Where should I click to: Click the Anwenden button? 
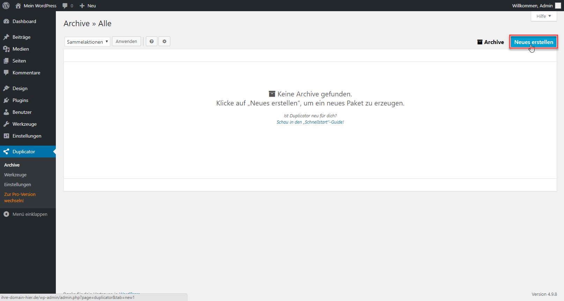pyautogui.click(x=126, y=41)
